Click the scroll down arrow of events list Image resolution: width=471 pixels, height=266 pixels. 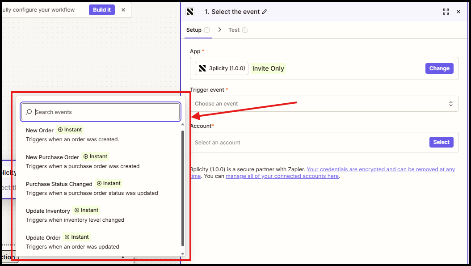(183, 254)
